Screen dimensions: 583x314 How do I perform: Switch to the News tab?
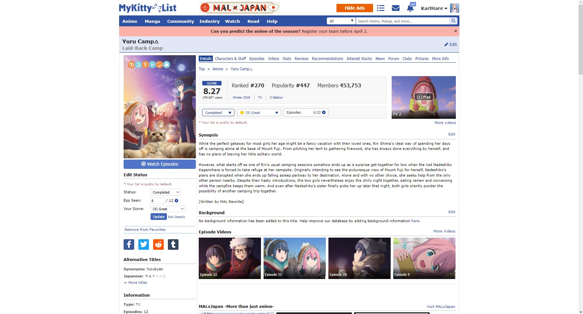(380, 59)
